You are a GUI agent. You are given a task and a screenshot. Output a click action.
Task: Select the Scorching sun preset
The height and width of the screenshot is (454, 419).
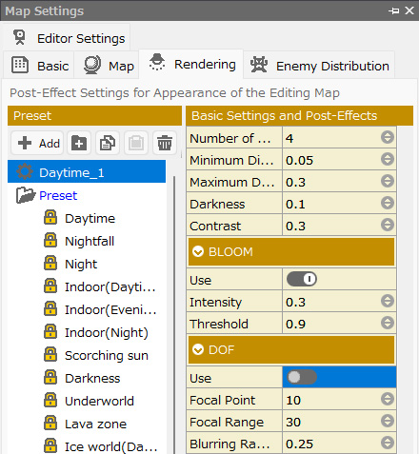click(x=107, y=355)
